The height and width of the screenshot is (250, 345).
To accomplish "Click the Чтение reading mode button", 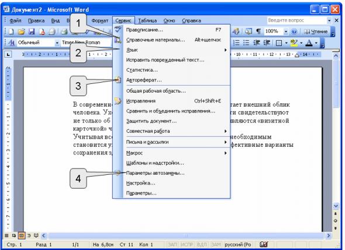I will [x=316, y=31].
